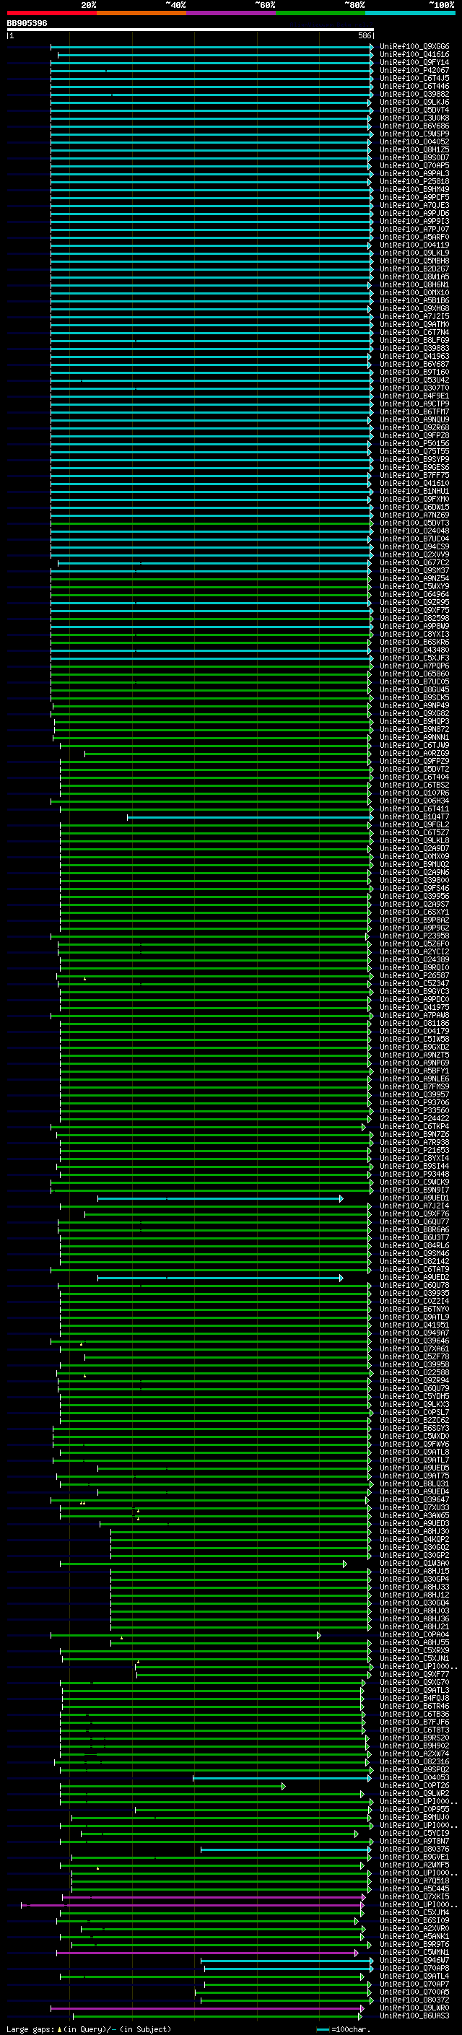This screenshot has height=2035, width=462.
Task: Select hit label UniRef100_Q5MBH8
Action: pos(414,261)
